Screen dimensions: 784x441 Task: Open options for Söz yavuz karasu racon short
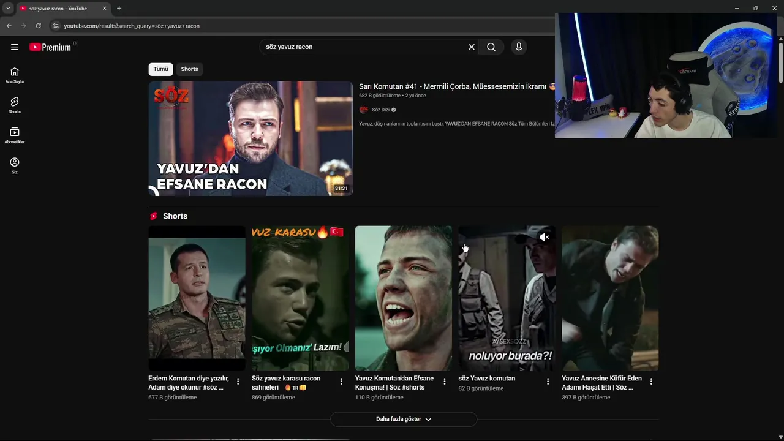pyautogui.click(x=341, y=382)
